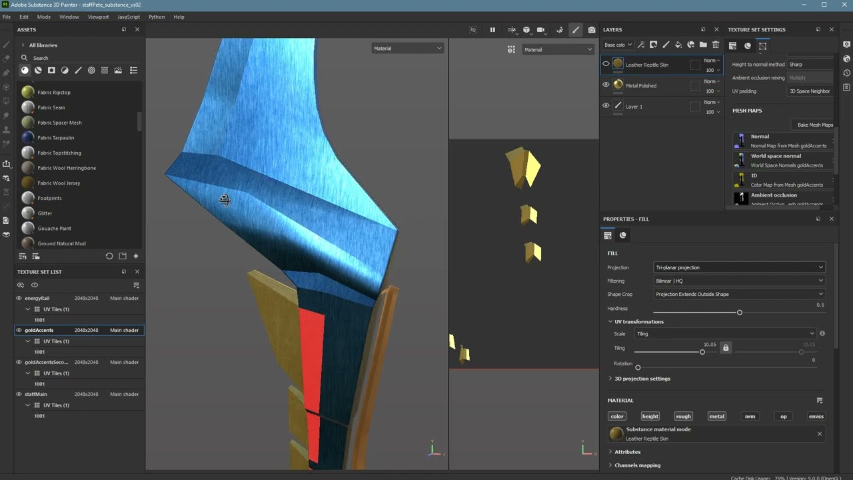Viewport: 853px width, 480px height.
Task: Click the plus icon to import assets
Action: [x=136, y=256]
